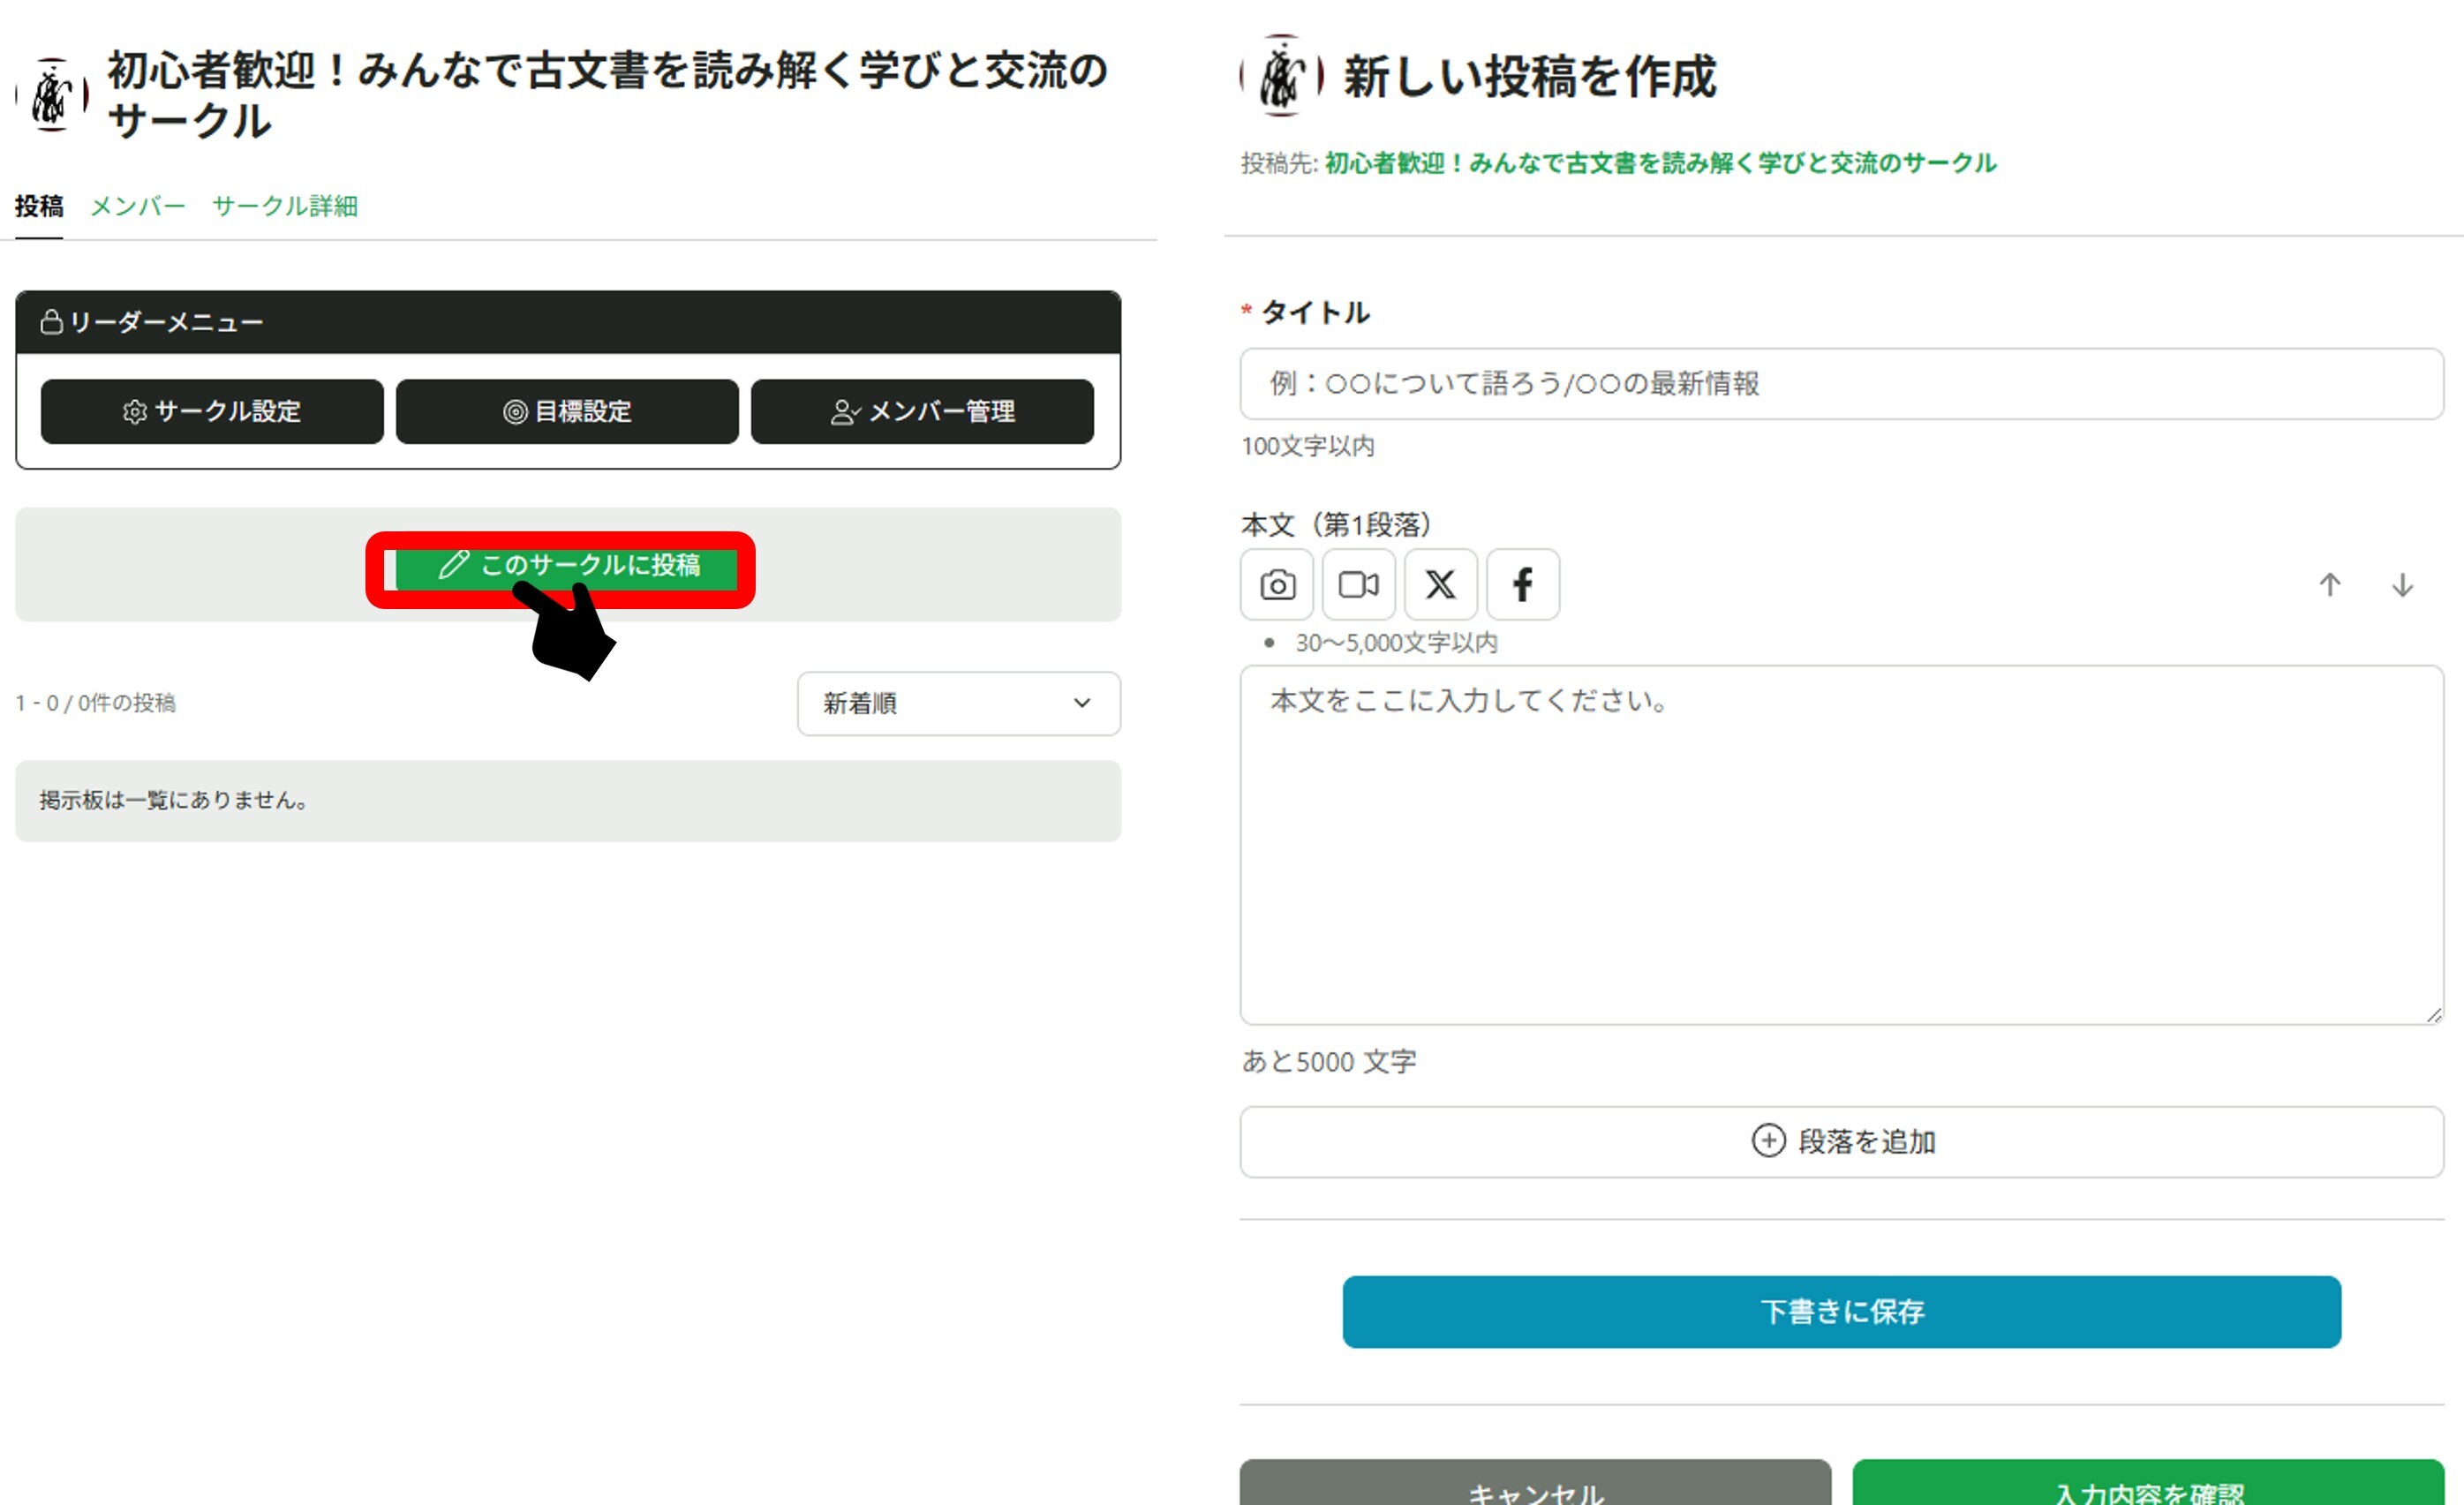Click inside the 本文 text area
Screen dimensions: 2464x1505
coord(1841,845)
